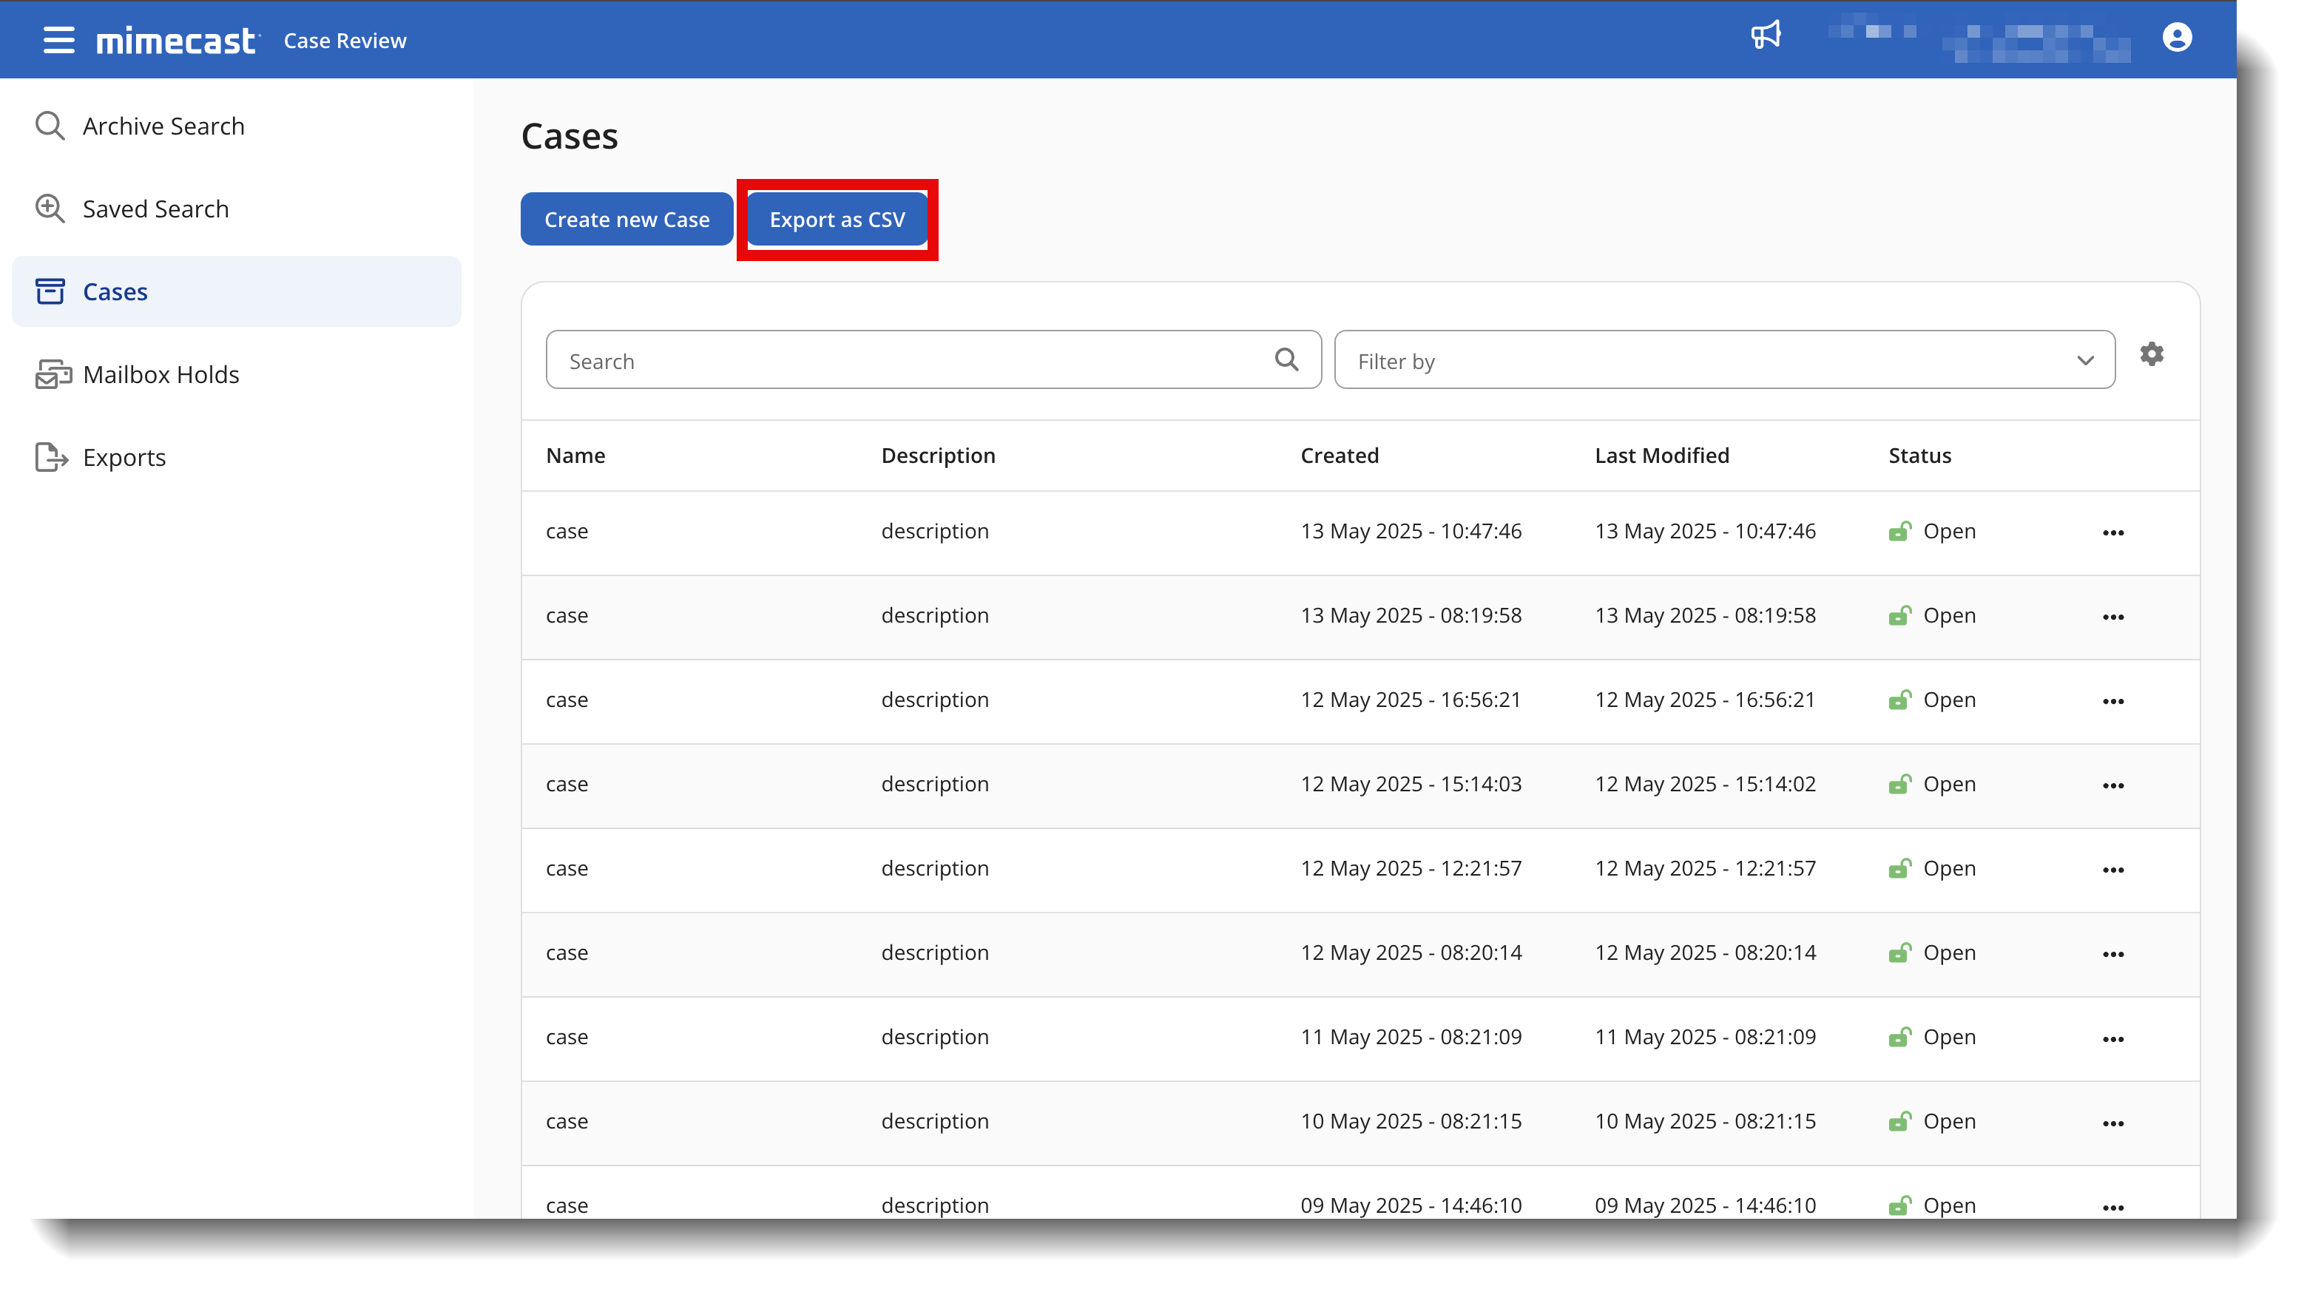Screen dimensions: 2307x1289
Task: Open the user account profile icon
Action: point(2176,38)
